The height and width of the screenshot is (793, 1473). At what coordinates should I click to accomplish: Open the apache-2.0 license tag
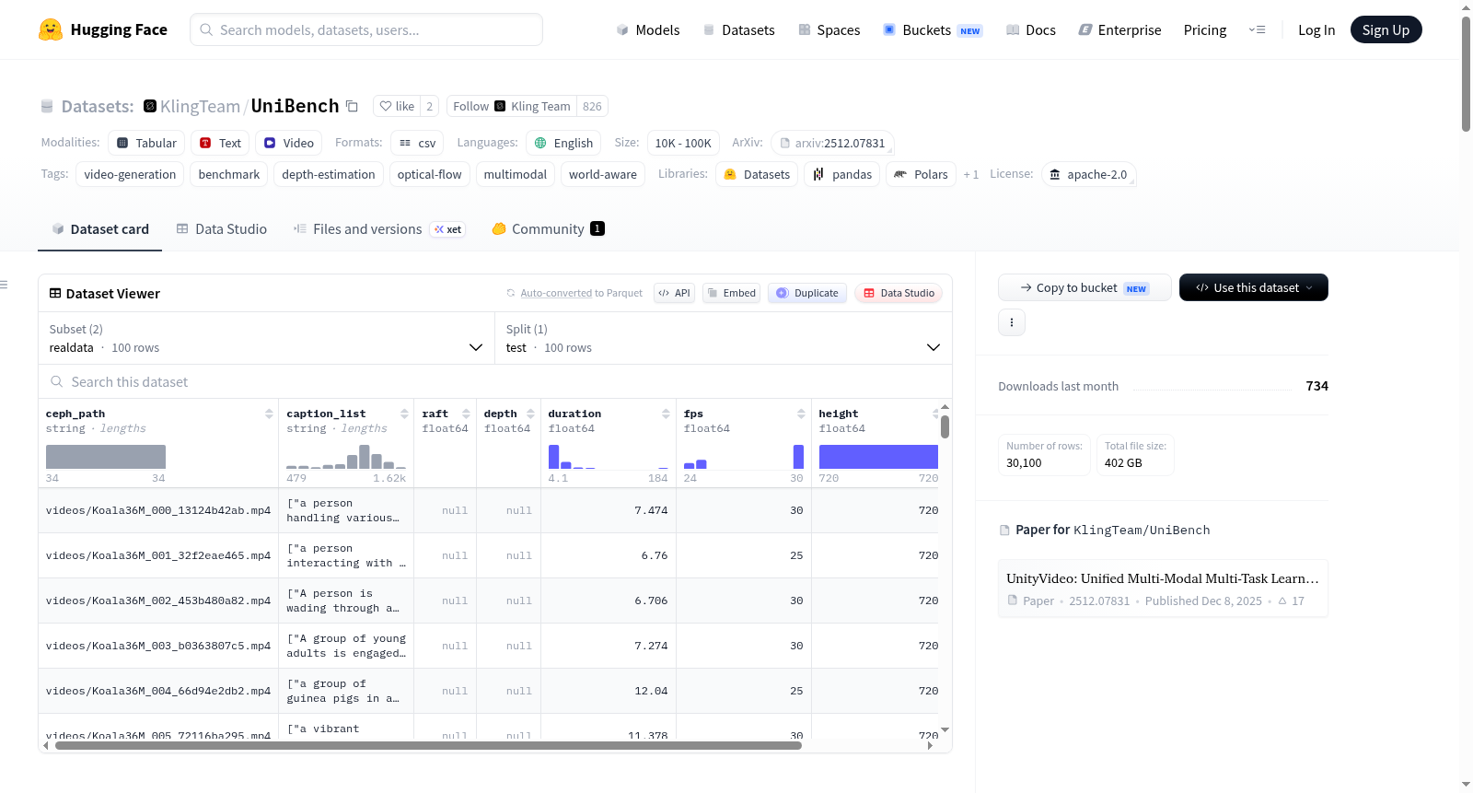1088,174
